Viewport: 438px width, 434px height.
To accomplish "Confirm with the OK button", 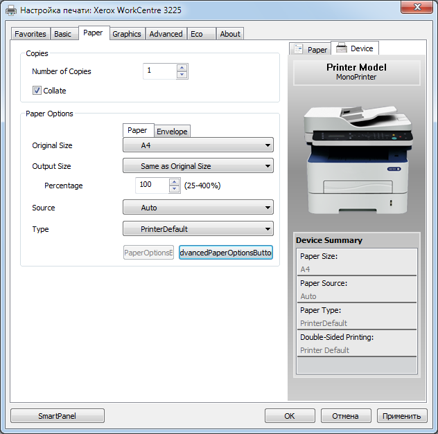I will coord(290,416).
